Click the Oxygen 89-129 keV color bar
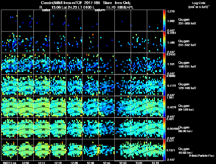The image size is (216, 164). 164,107
